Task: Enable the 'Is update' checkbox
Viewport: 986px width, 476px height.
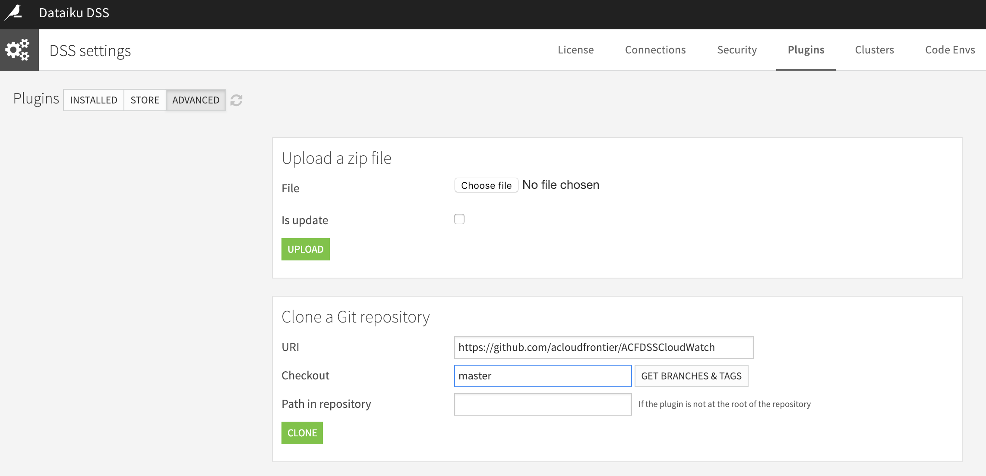Action: point(459,219)
